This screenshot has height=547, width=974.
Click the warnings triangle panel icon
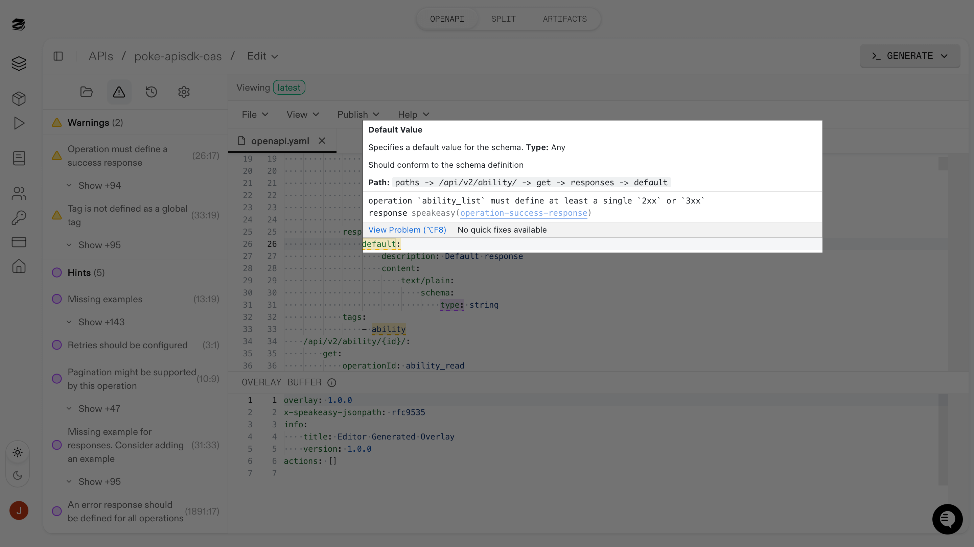[x=119, y=92]
